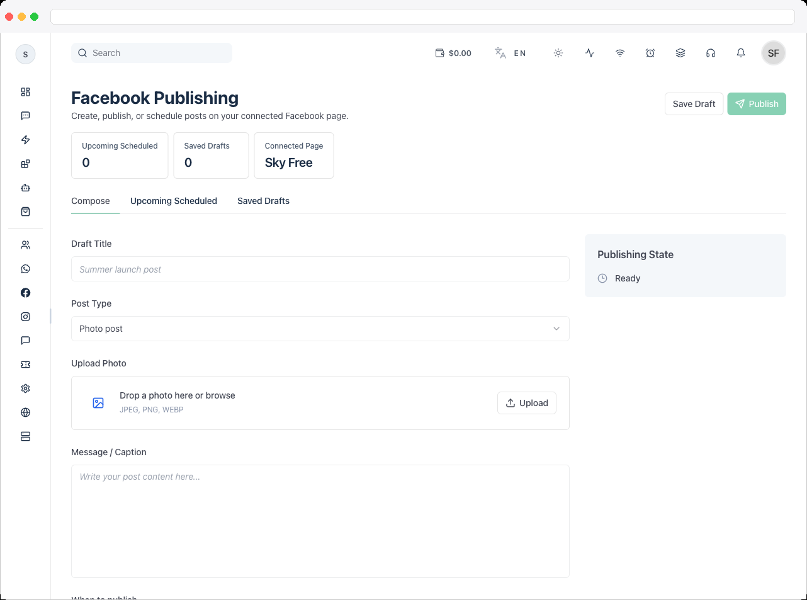This screenshot has height=600, width=807.
Task: Click the Connected Page Sky Free card
Action: [x=294, y=156]
